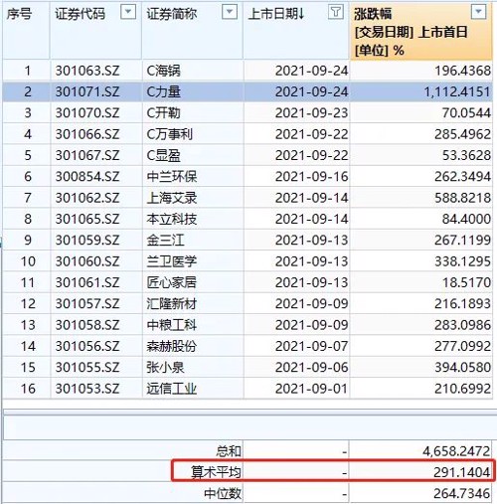Click the 序号 column header
This screenshot has width=497, height=504.
[20, 14]
